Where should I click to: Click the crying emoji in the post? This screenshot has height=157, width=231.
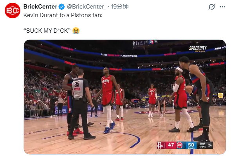(76, 31)
